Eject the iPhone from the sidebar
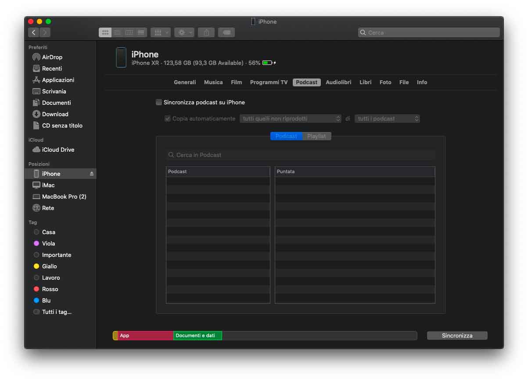Screen dimensions: 528x381 pos(92,174)
